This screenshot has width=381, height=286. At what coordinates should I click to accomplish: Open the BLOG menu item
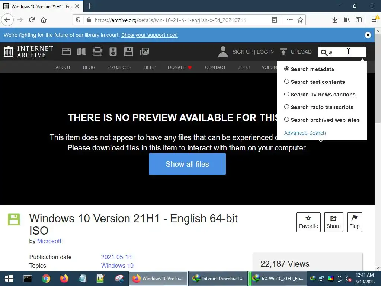(89, 67)
